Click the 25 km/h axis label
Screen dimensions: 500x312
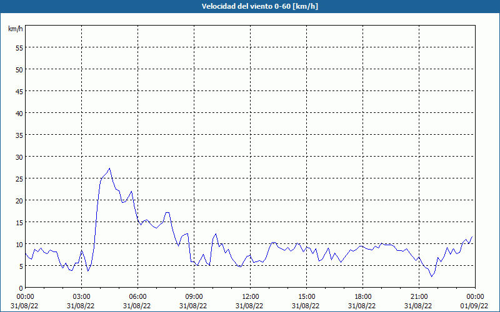point(19,178)
